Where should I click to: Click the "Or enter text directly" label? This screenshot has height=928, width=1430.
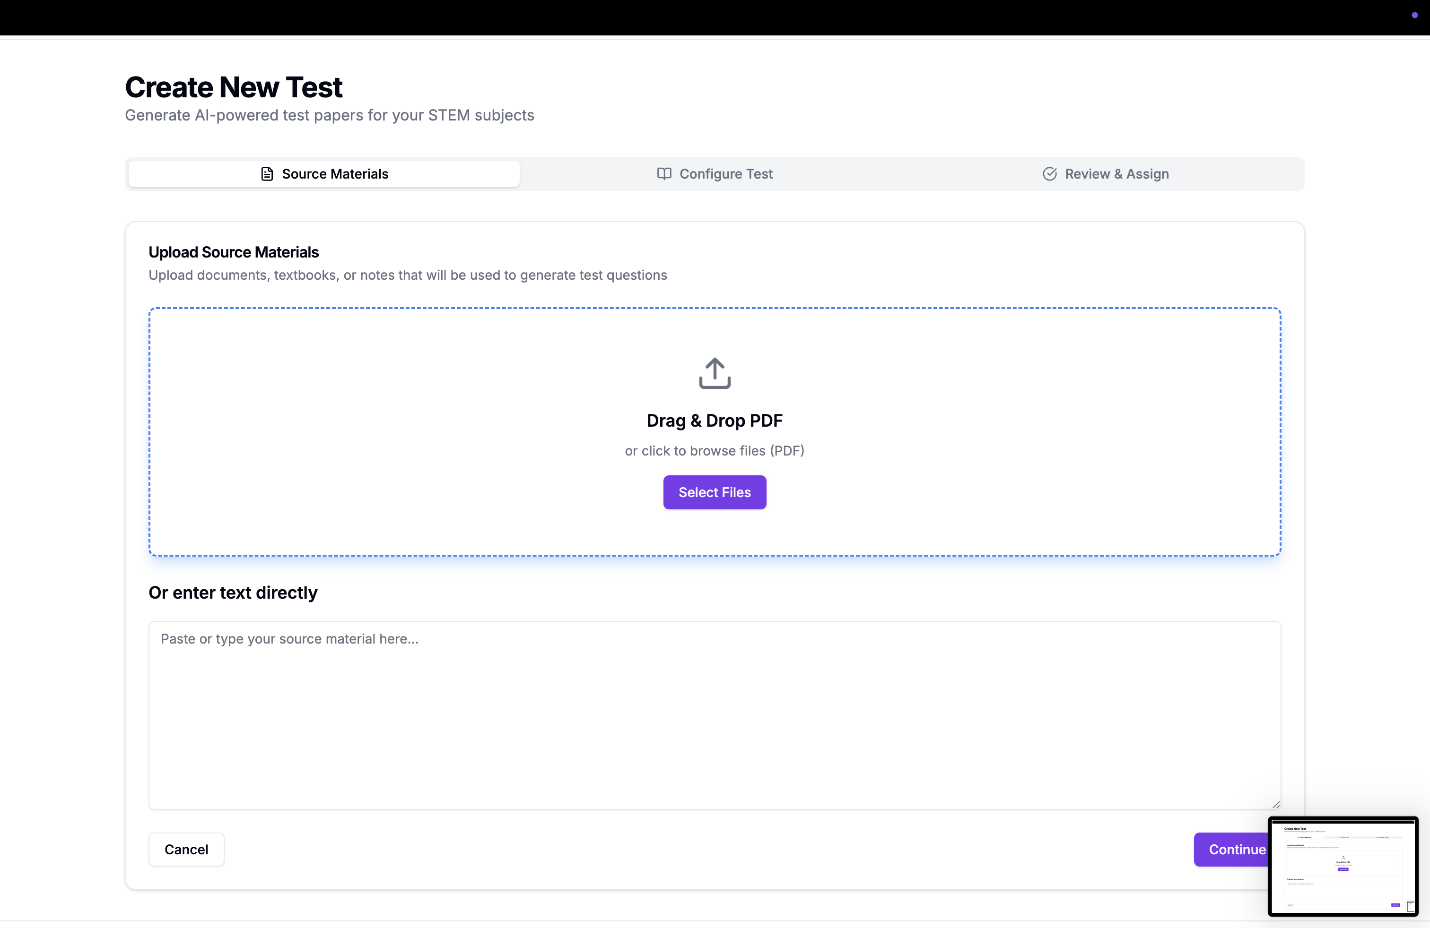point(233,593)
